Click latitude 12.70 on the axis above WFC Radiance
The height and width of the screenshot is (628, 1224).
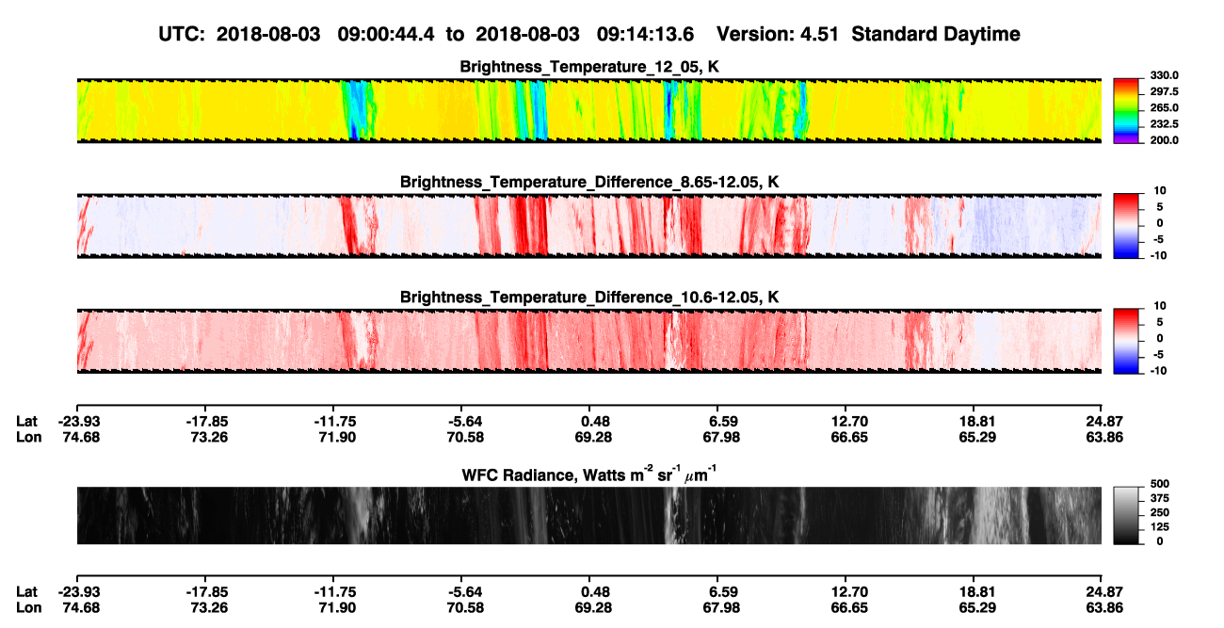pyautogui.click(x=848, y=422)
